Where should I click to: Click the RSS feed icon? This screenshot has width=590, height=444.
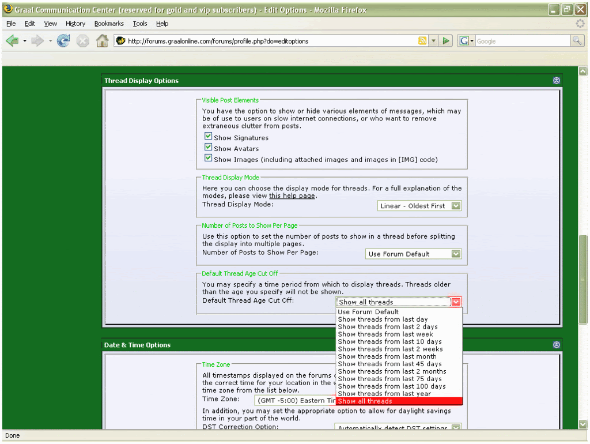422,41
